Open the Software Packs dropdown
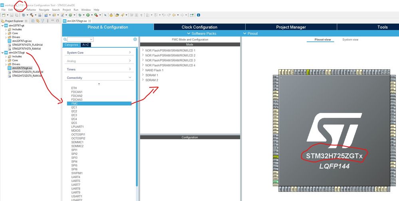 pos(202,33)
